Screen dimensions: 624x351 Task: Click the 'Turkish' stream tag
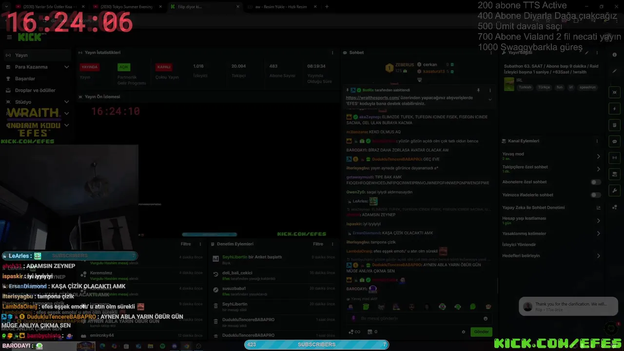[525, 87]
